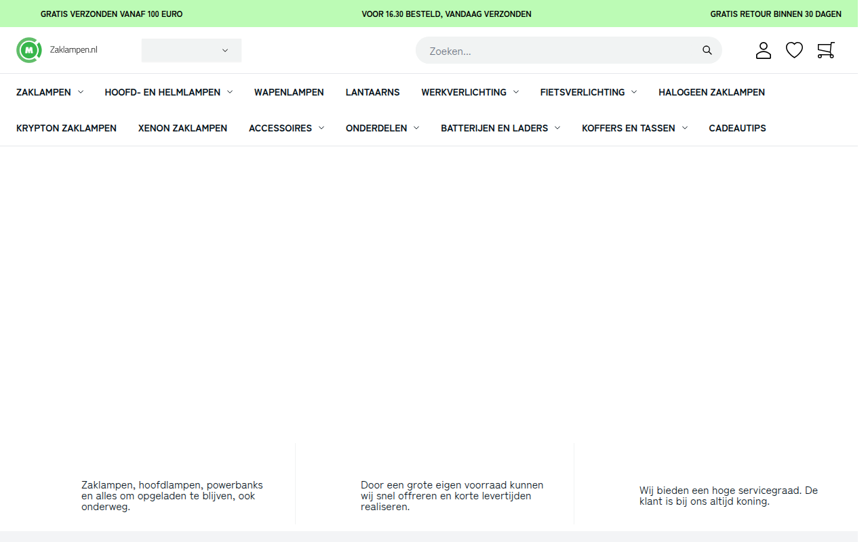Open the Werkverlichting category label

464,92
